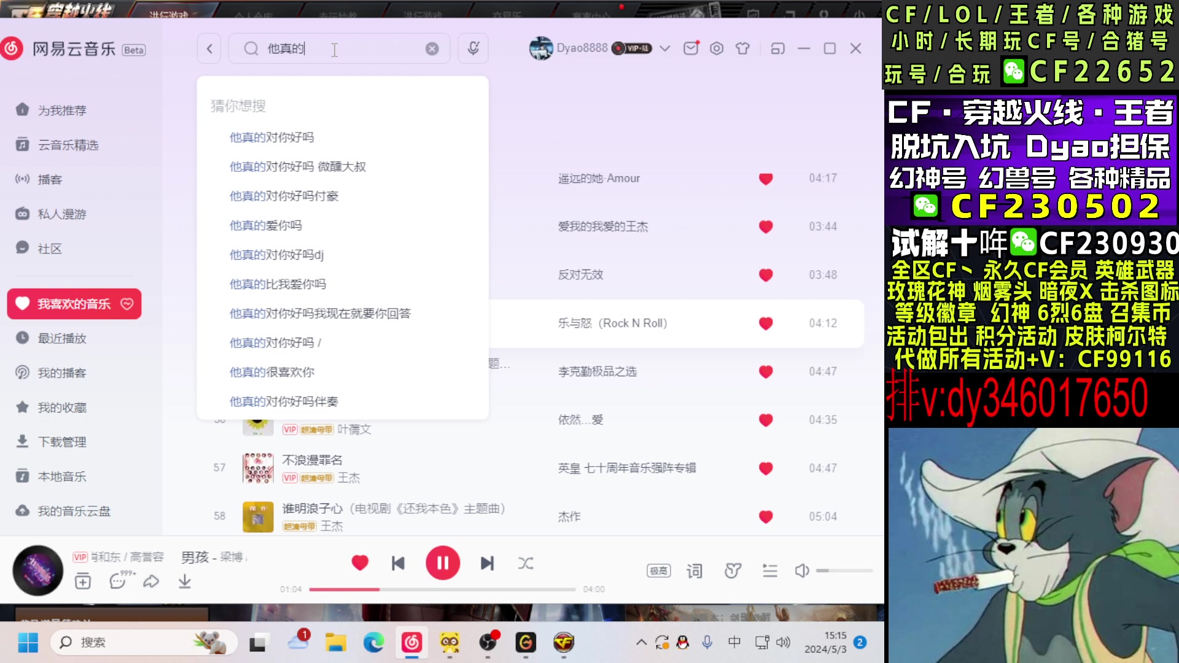Pause the current song
Viewport: 1179px width, 663px height.
pos(443,563)
